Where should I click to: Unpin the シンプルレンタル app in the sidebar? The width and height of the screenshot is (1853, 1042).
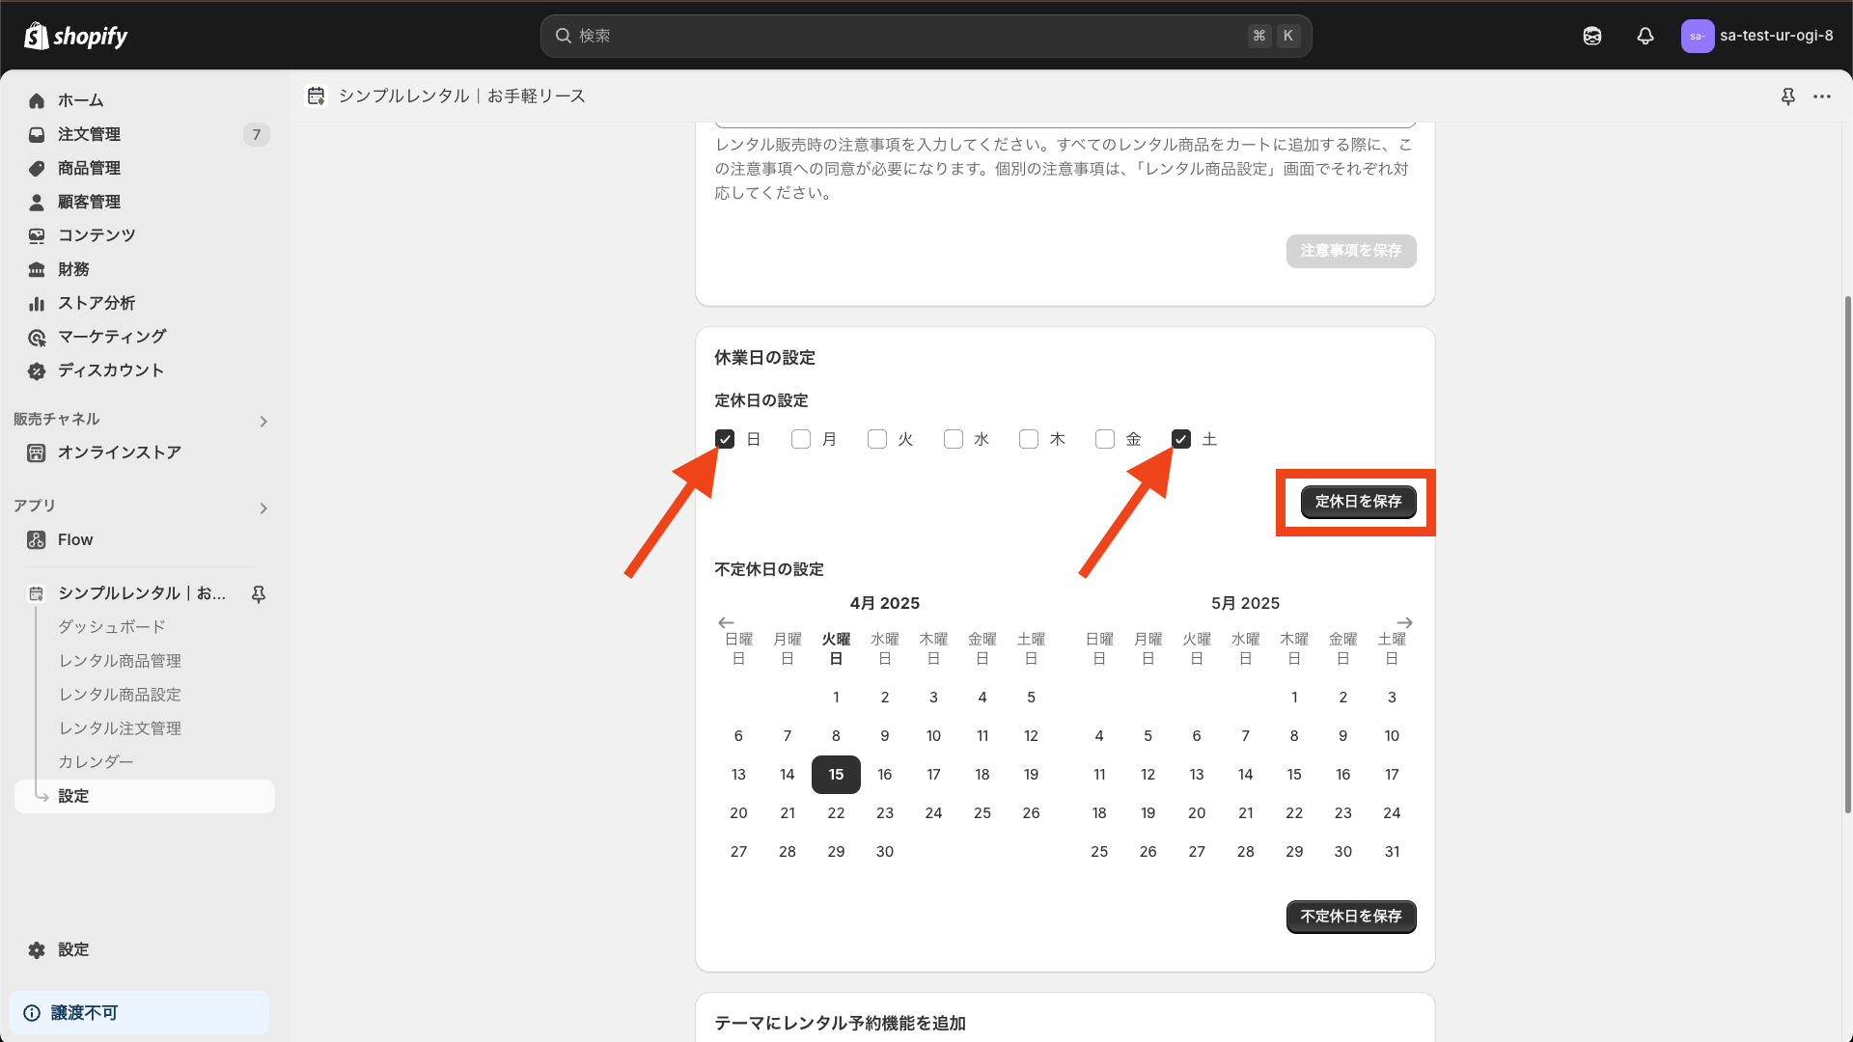[259, 594]
